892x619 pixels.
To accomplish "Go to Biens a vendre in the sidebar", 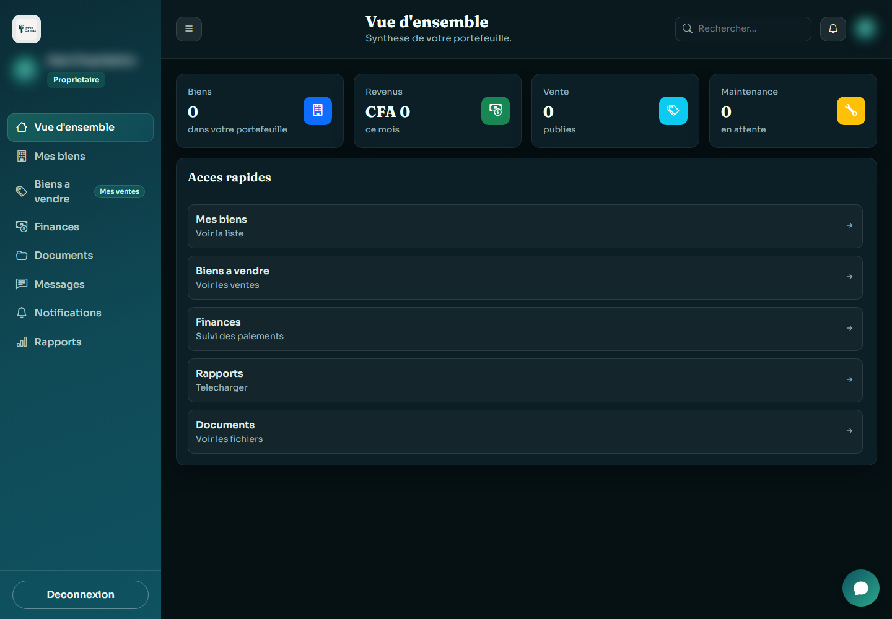I will [81, 192].
